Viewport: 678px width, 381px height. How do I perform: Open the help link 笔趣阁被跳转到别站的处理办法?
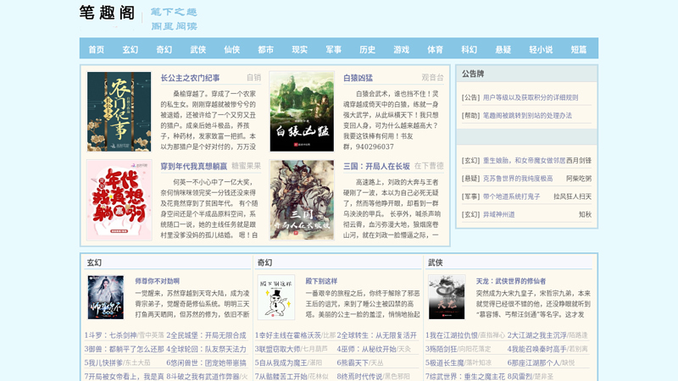click(x=527, y=115)
